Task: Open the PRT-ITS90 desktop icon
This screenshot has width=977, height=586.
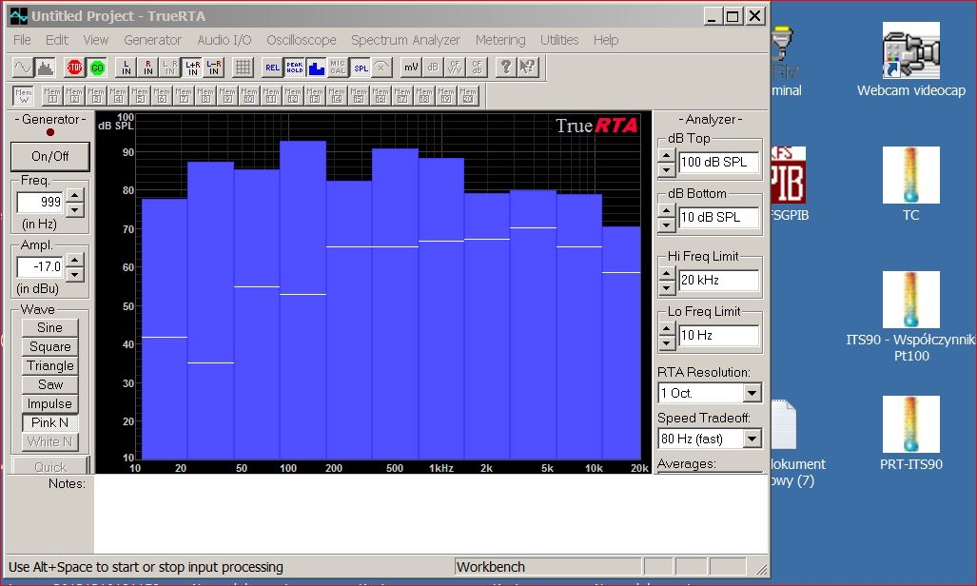Action: point(911,433)
